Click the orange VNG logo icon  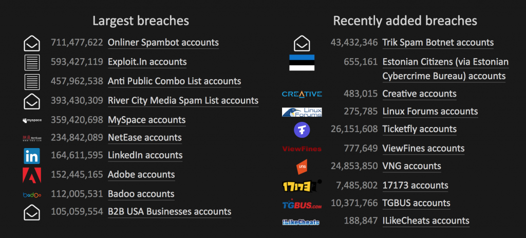302,167
